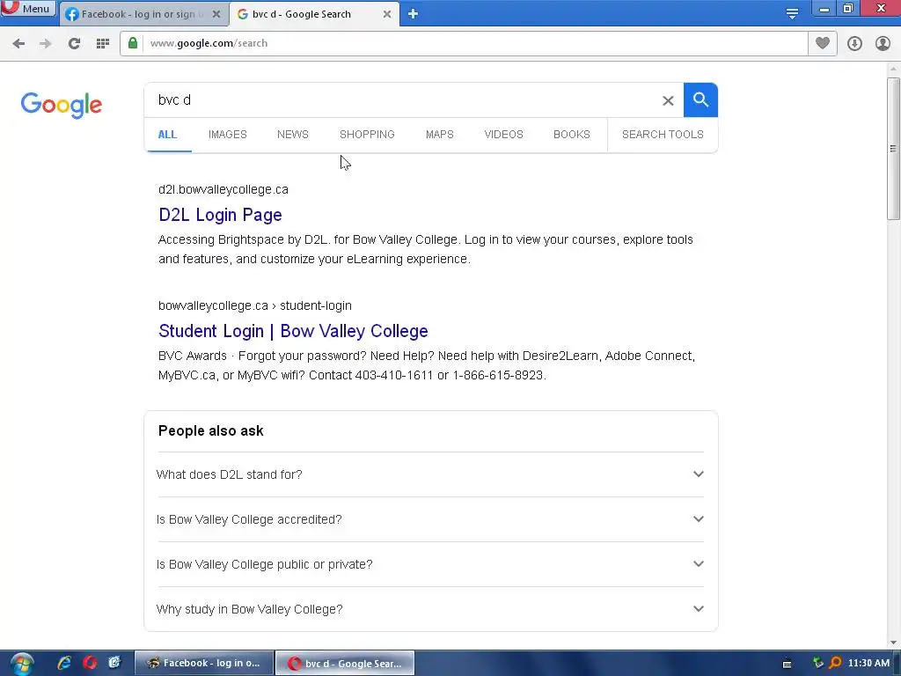This screenshot has width=901, height=676.
Task: Click the page vertical scrollbar thumb
Action: [x=893, y=148]
